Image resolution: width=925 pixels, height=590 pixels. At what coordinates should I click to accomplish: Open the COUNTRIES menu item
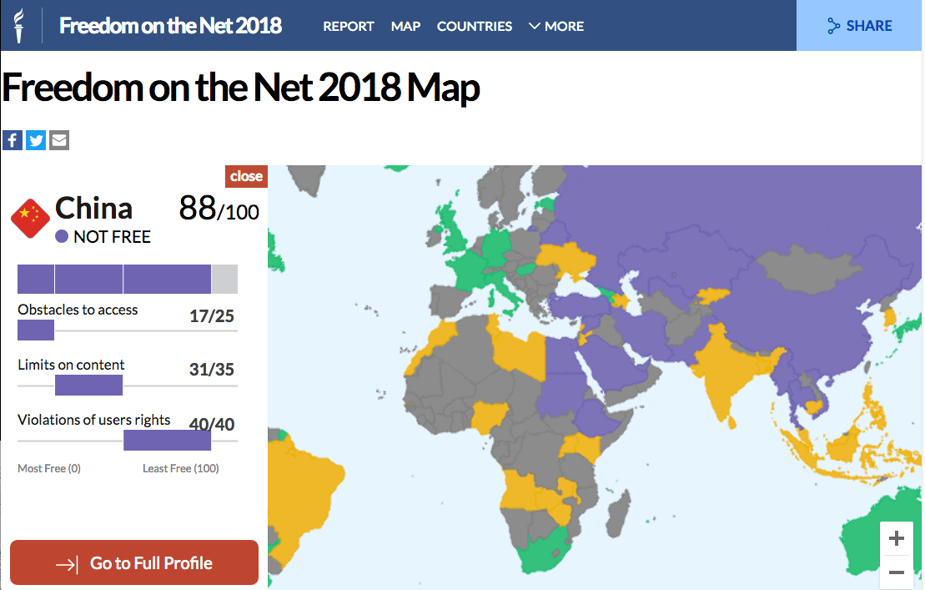(x=475, y=27)
